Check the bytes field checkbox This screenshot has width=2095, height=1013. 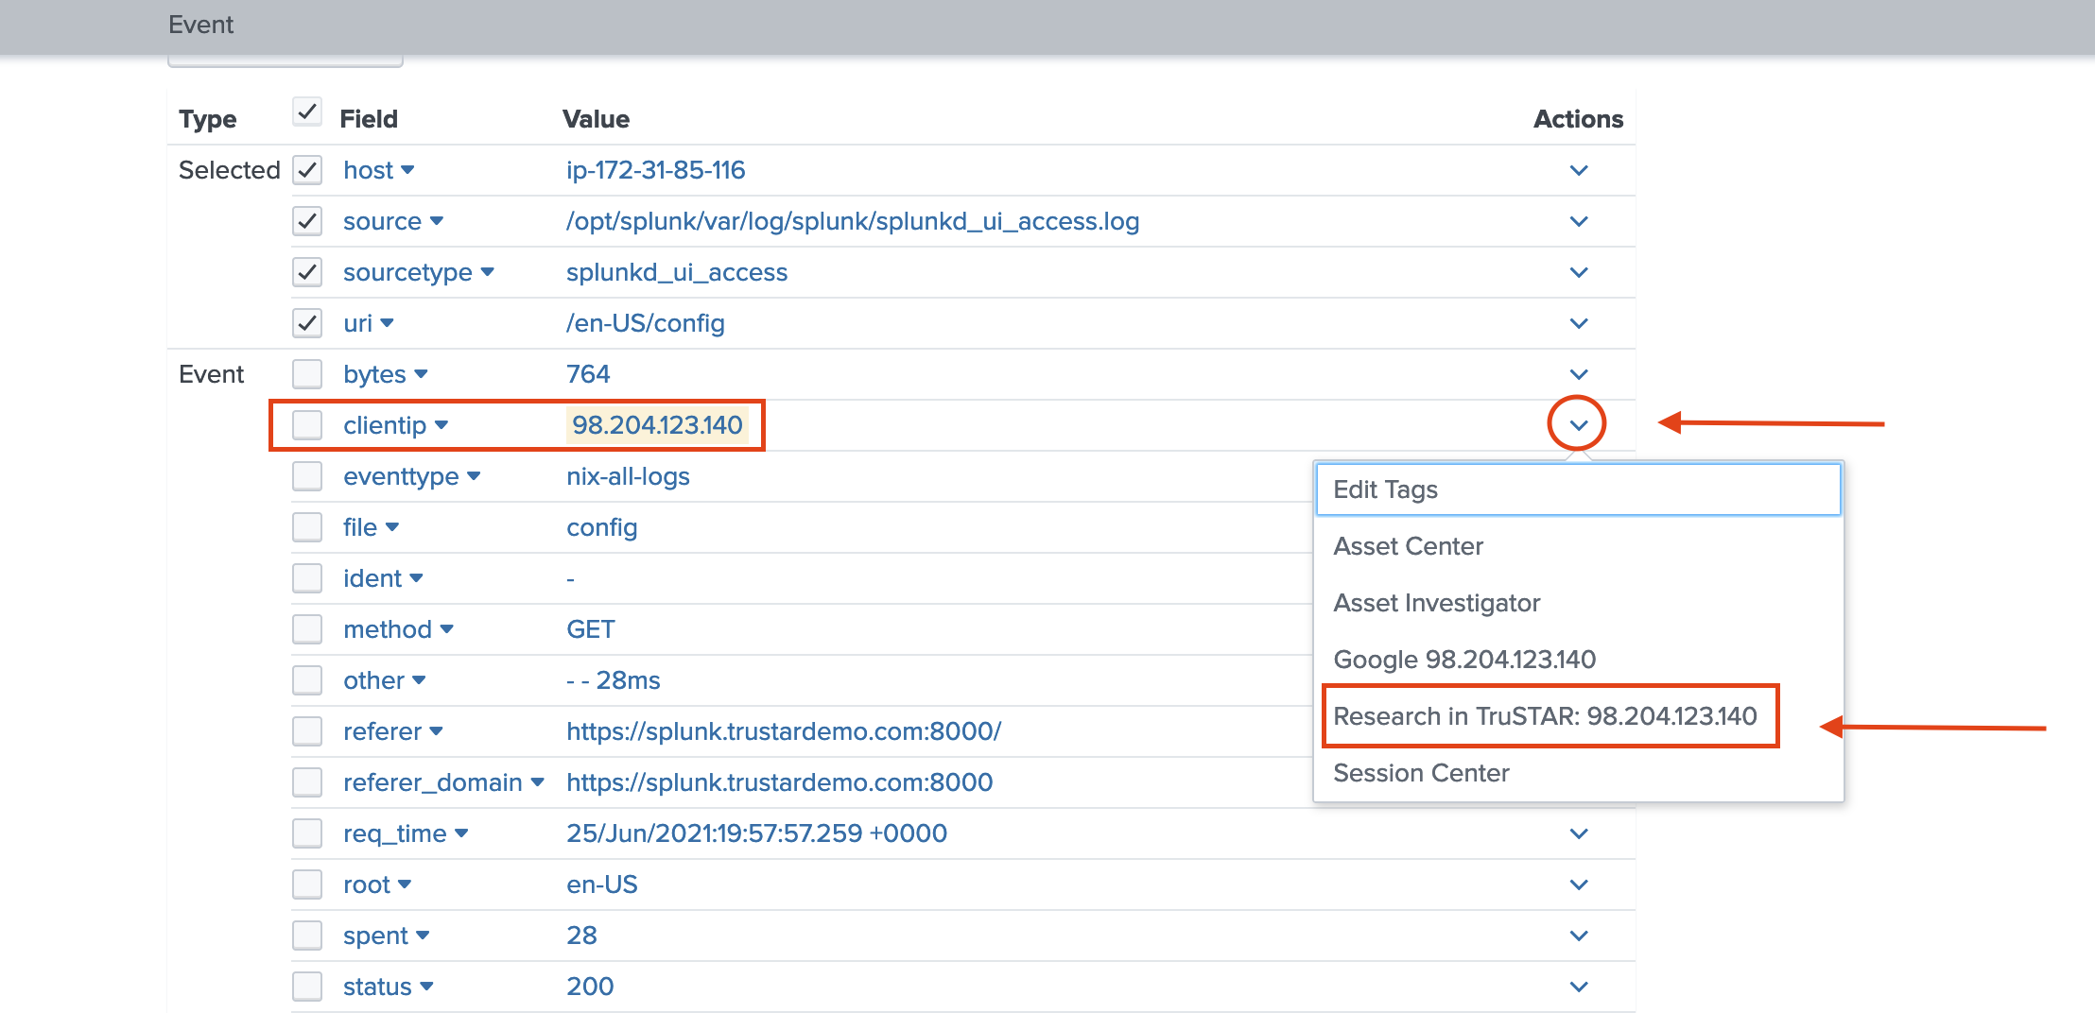click(x=307, y=374)
